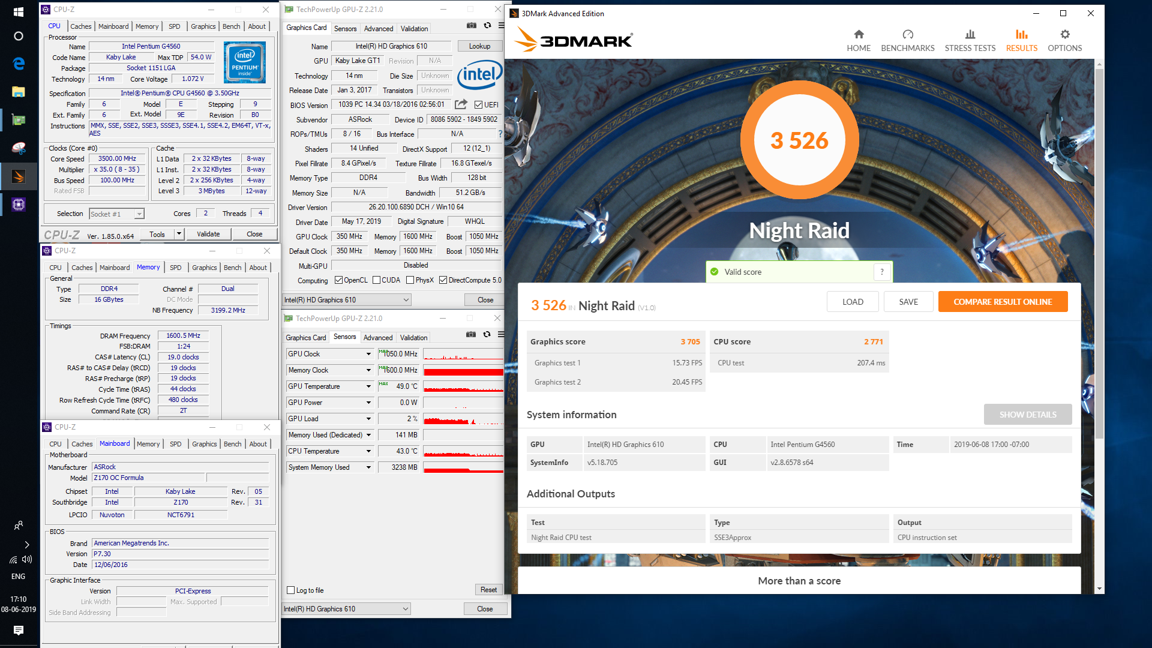Click the GPU Clock sensor graph
Viewport: 1152px width, 648px height.
(463, 354)
